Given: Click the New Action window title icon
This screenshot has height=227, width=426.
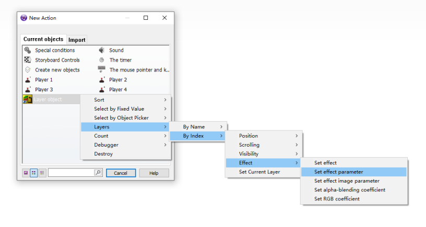Looking at the screenshot, I should (24, 18).
